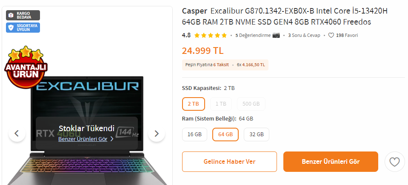Select the 1 TB SSD capacity option
408x185 pixels.
point(221,104)
